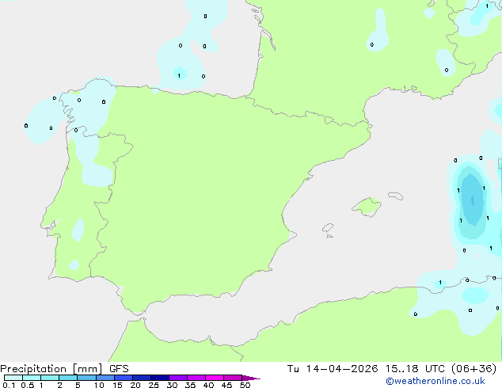Click the darkest blue precipitation core near Sardinia

(x=473, y=200)
